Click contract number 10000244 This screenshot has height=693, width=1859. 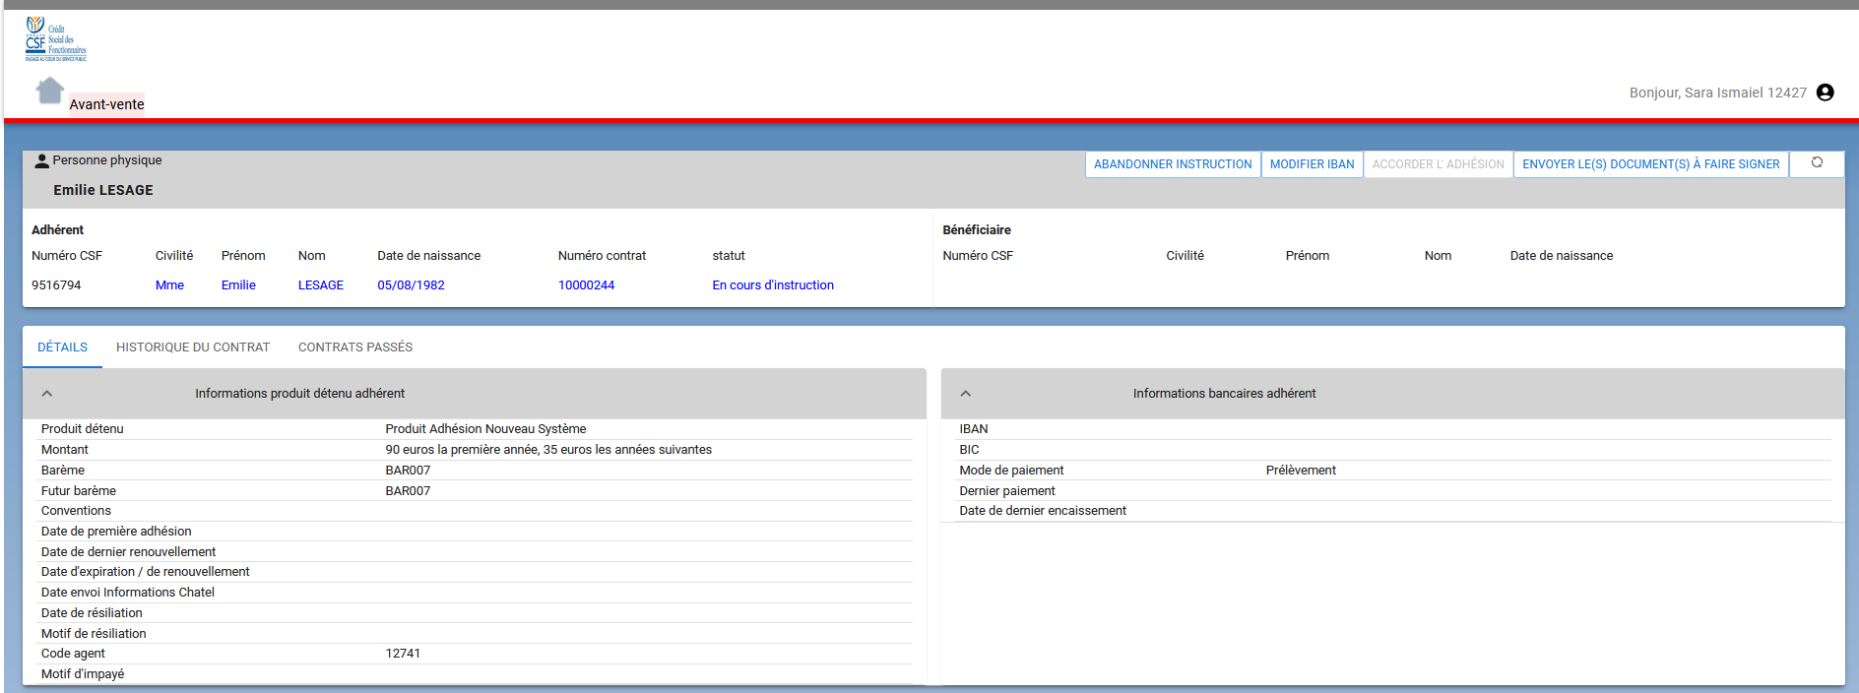pyautogui.click(x=586, y=285)
